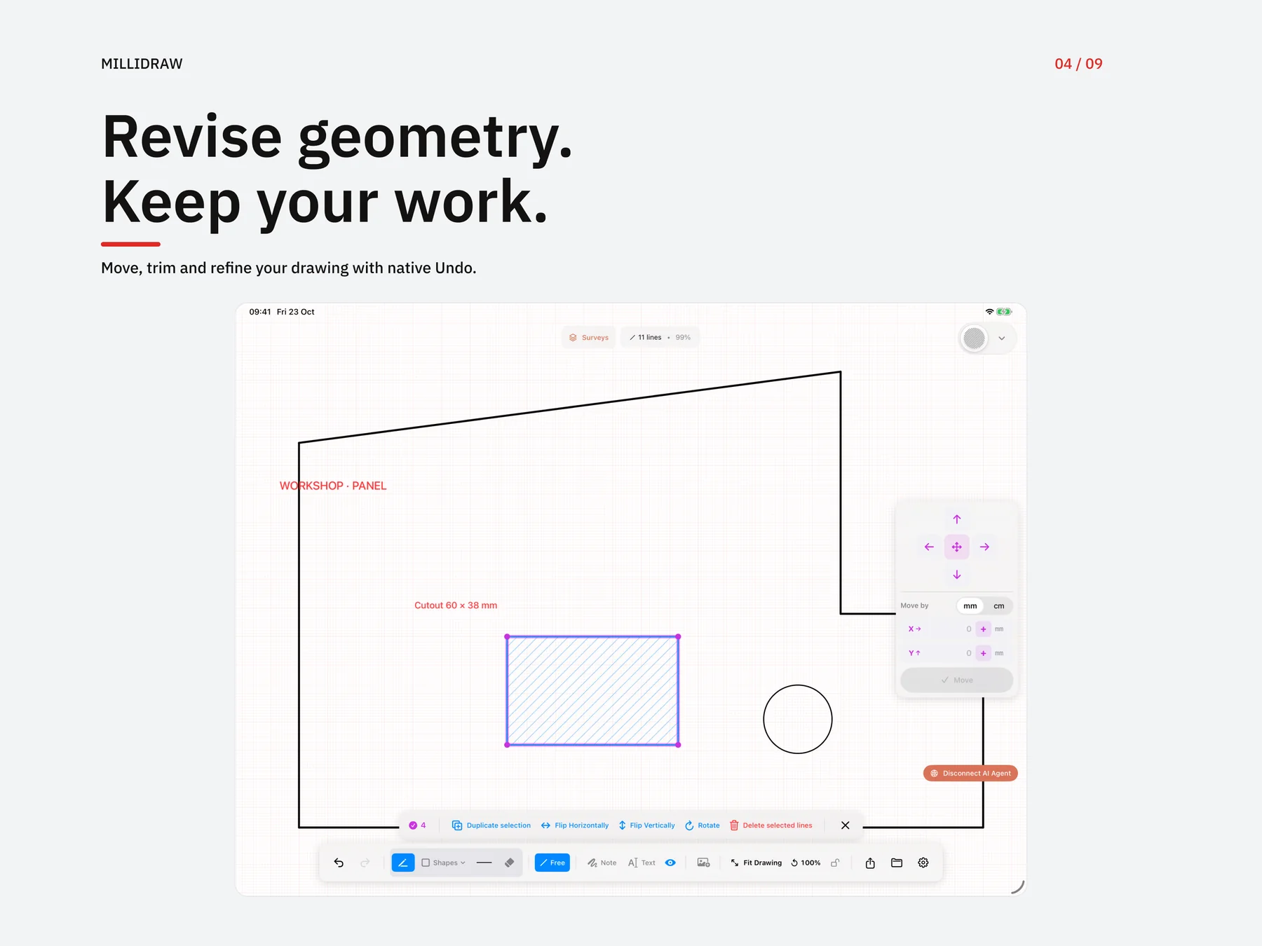Toggle sign of Y offset
The height and width of the screenshot is (946, 1262).
pos(984,653)
